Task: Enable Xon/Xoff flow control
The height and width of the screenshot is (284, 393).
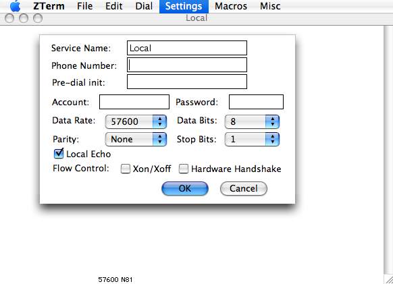Action: [126, 169]
